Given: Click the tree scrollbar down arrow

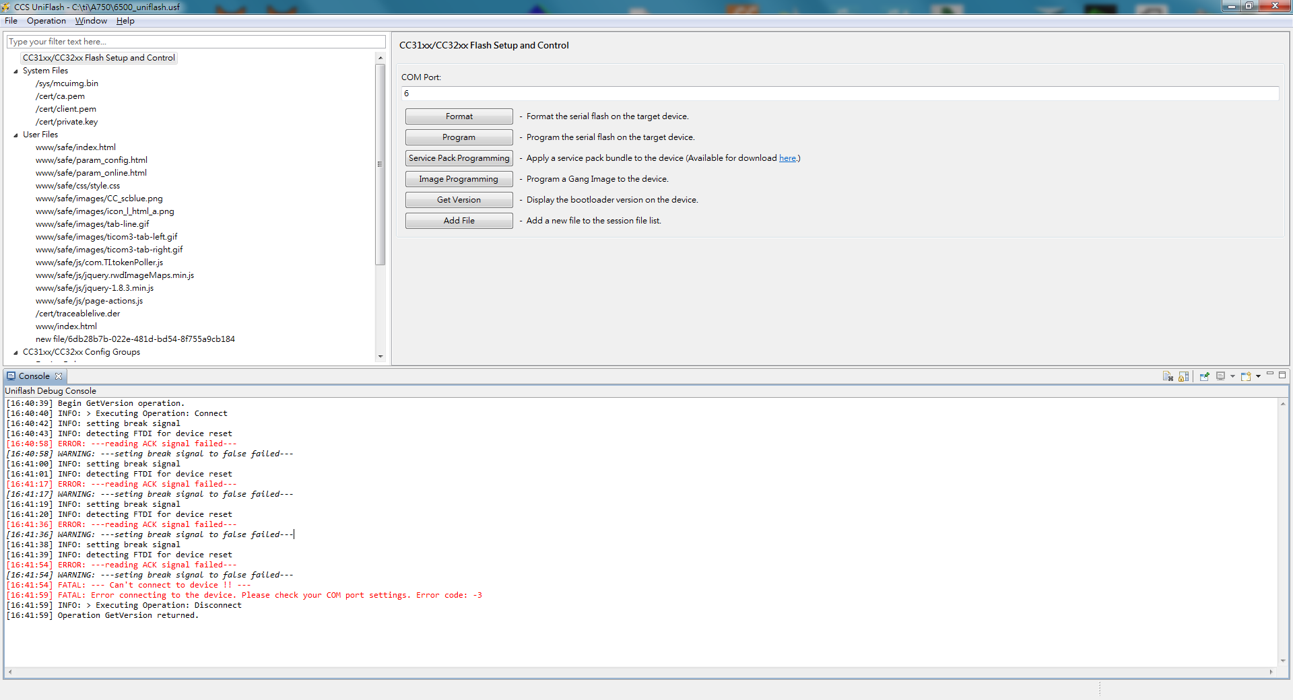Looking at the screenshot, I should click(380, 357).
